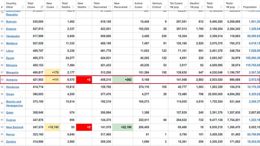Click Honduras active cases 274,110
The image size is (260, 146).
point(144,87)
